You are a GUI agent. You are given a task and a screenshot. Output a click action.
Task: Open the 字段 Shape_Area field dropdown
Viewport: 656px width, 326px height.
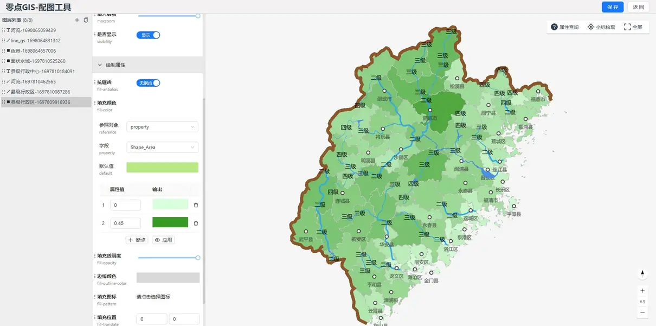[x=162, y=148]
